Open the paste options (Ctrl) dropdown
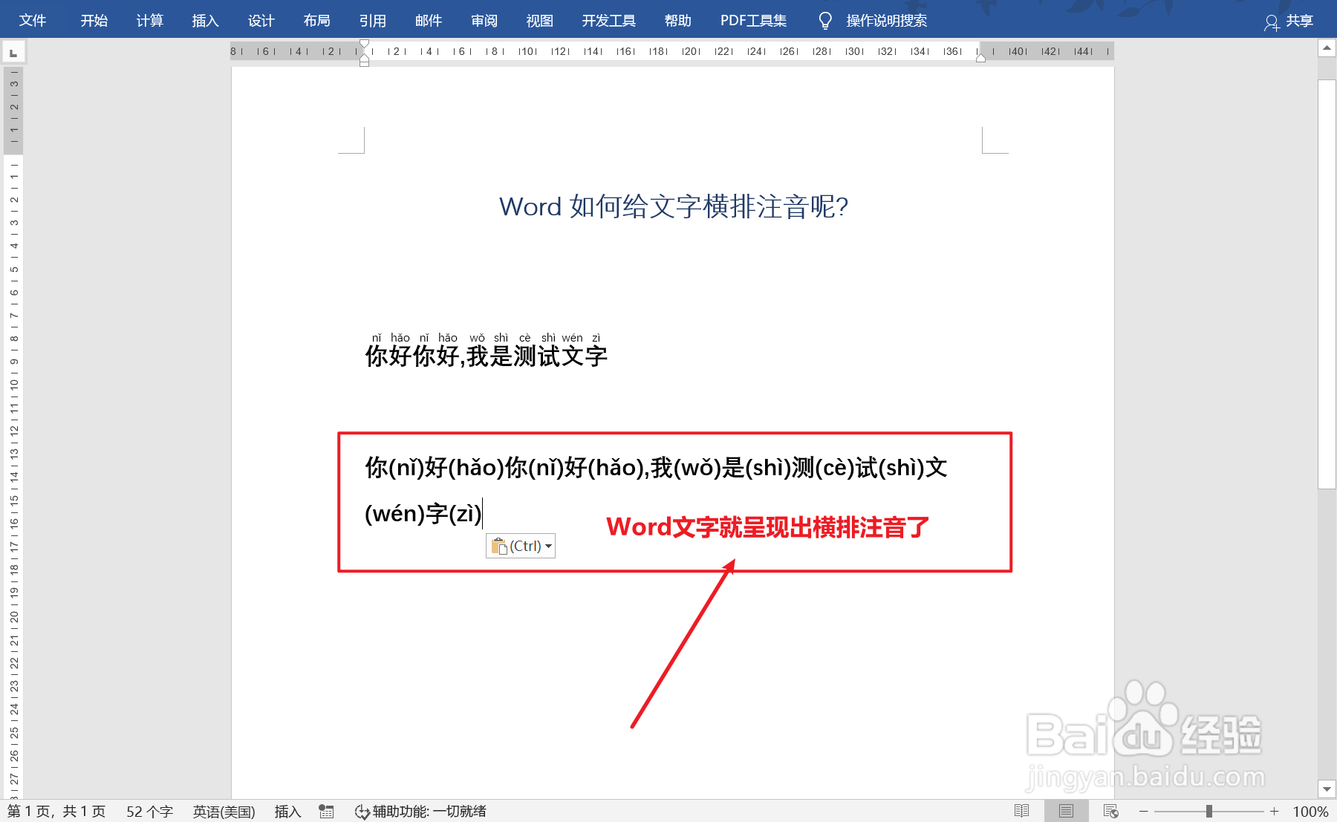Screen dimensions: 1337x822 click(x=521, y=546)
